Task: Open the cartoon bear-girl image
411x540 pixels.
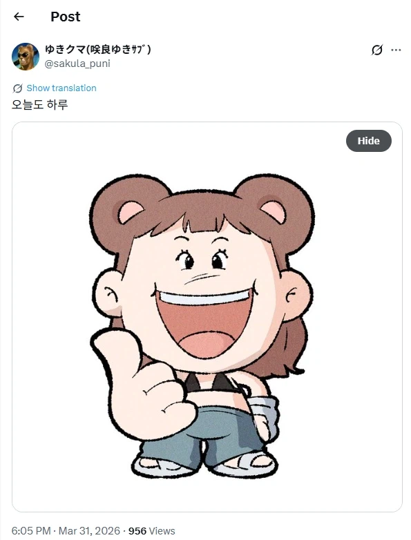Action: coord(207,317)
